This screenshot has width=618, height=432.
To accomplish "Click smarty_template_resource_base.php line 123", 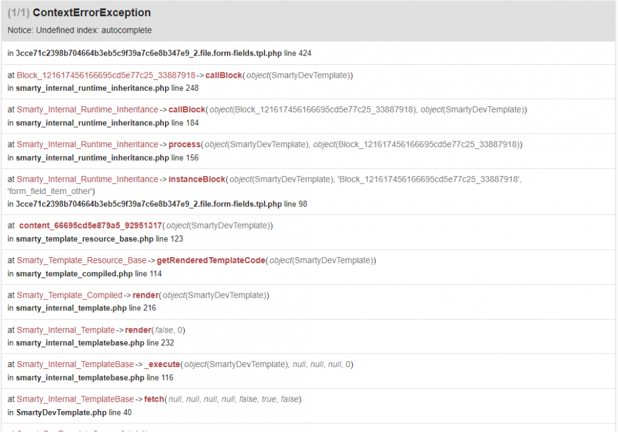I will [99, 239].
